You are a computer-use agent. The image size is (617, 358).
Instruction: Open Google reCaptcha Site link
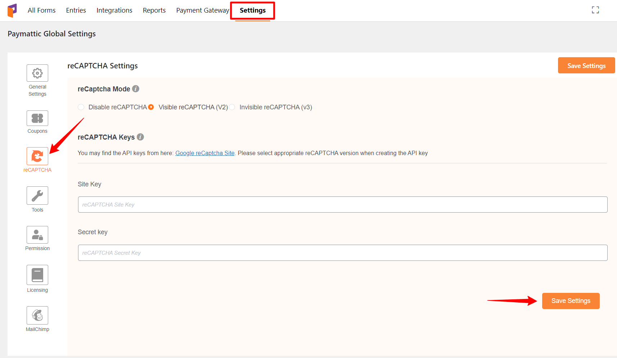pyautogui.click(x=205, y=153)
